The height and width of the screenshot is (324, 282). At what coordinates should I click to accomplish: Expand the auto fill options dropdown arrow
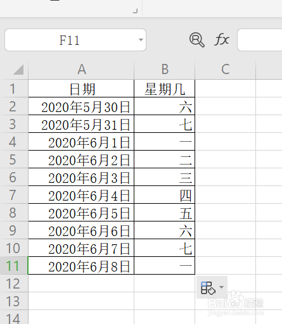(222, 287)
